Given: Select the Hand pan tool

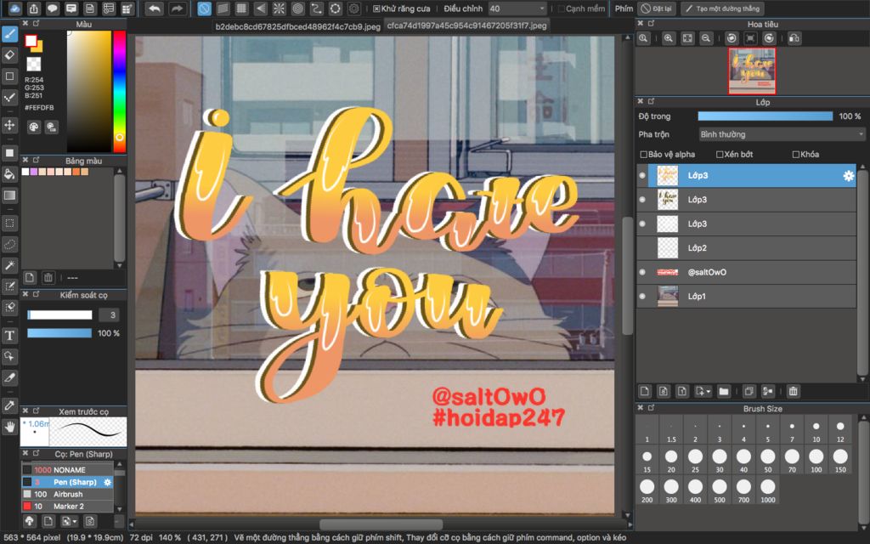Looking at the screenshot, I should click(9, 427).
